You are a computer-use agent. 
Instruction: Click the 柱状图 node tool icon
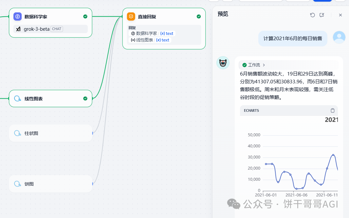18,133
